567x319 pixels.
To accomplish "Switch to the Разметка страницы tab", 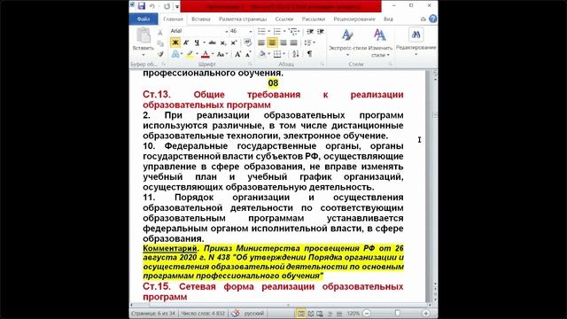I will point(243,19).
